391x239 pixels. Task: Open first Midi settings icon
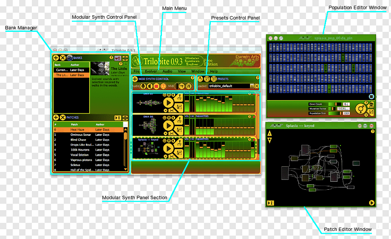coord(182,86)
